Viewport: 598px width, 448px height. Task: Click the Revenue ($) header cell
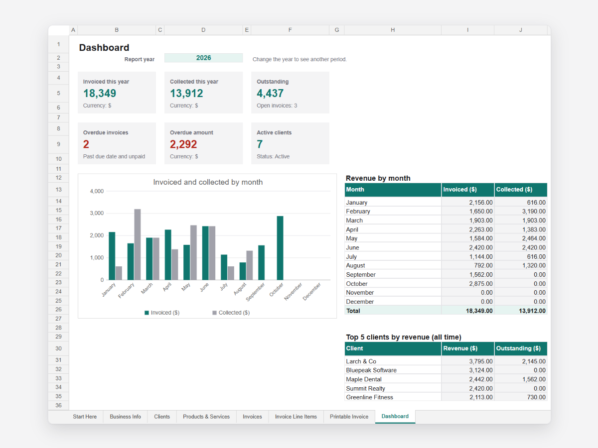tap(468, 348)
